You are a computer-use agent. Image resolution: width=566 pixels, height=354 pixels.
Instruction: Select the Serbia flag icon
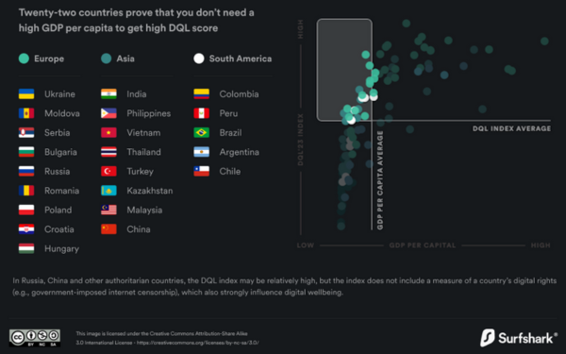pyautogui.click(x=26, y=132)
